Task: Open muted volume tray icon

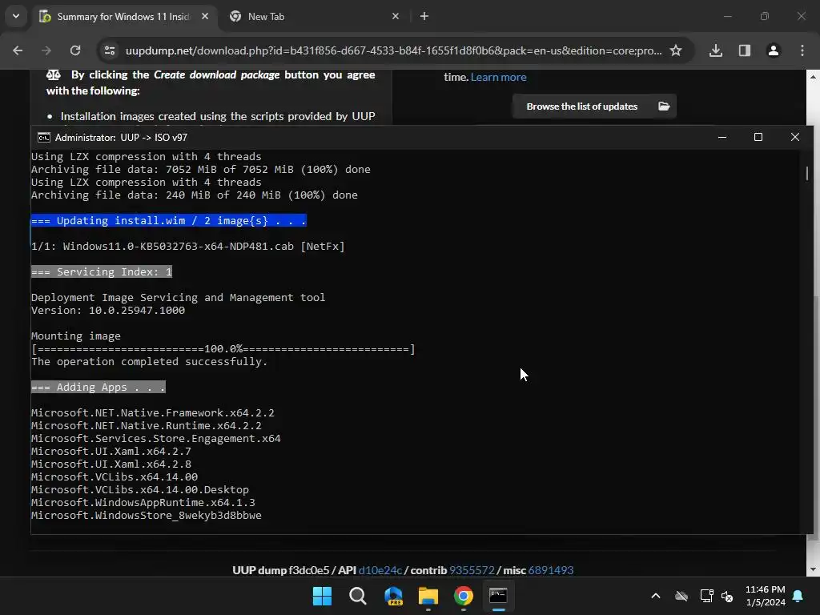Action: pyautogui.click(x=727, y=596)
